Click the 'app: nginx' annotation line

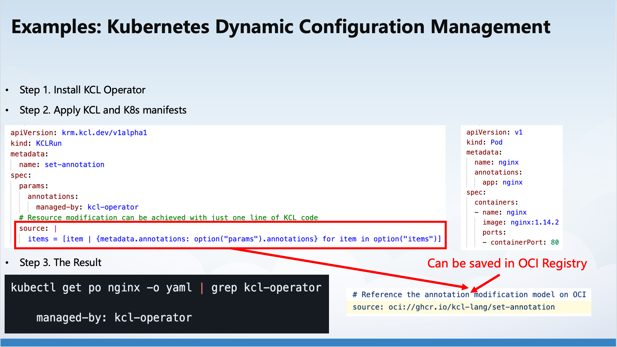click(502, 182)
